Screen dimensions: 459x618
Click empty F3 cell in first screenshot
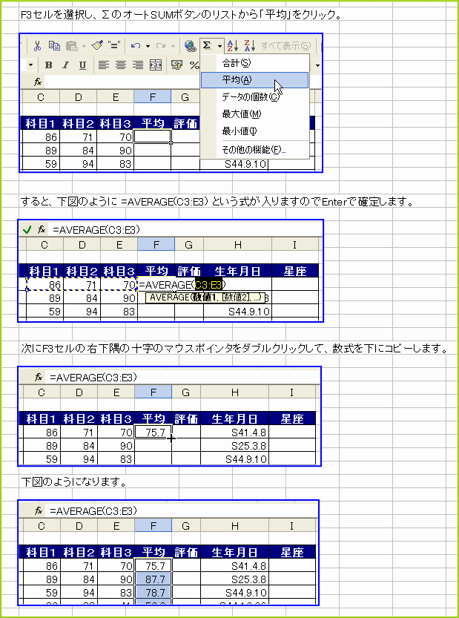click(x=153, y=137)
